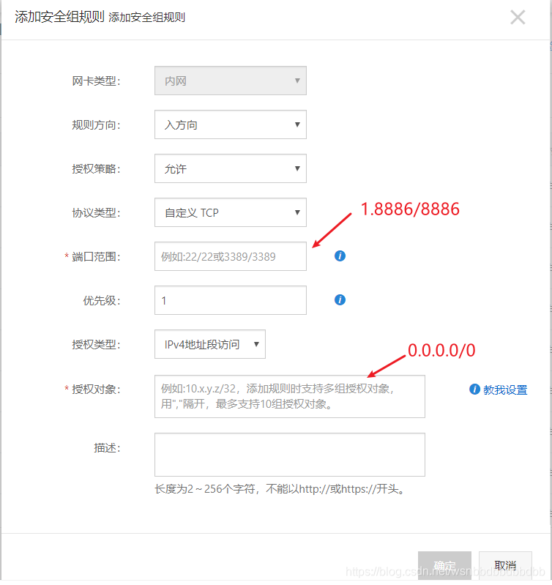
Task: Open the 网卡类型 dropdown showing 内网
Action: (x=231, y=81)
